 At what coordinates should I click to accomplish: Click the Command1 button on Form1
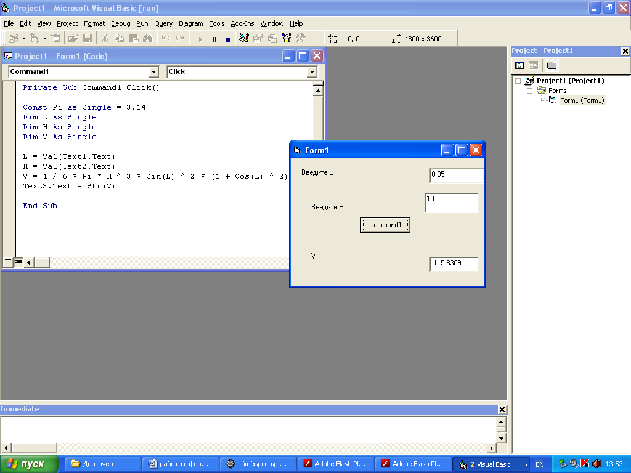coord(385,225)
